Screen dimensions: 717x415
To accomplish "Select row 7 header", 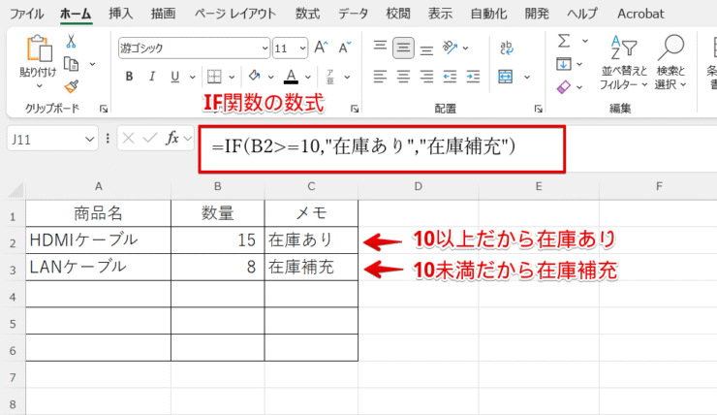I will point(13,378).
